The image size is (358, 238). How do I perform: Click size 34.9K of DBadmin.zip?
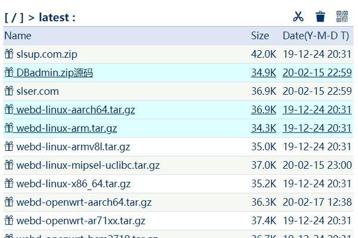tap(264, 73)
